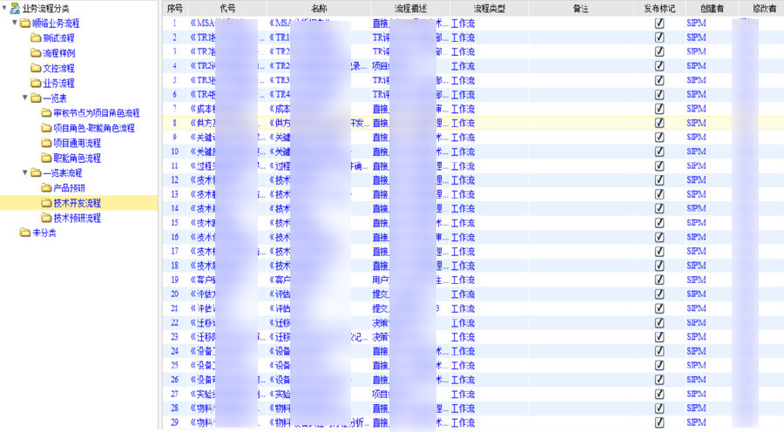Toggle the 发布标记 checkbox in row 8
Viewport: 784px width, 432px height.
(659, 123)
